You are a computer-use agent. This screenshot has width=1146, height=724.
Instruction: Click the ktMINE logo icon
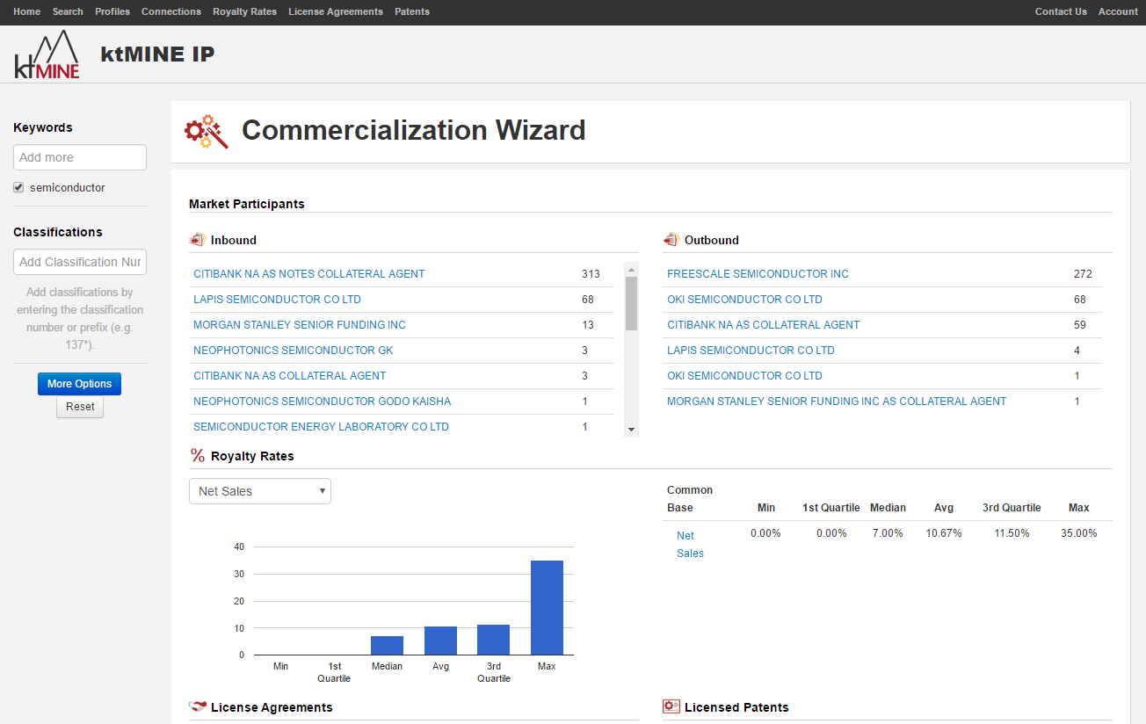[x=47, y=54]
